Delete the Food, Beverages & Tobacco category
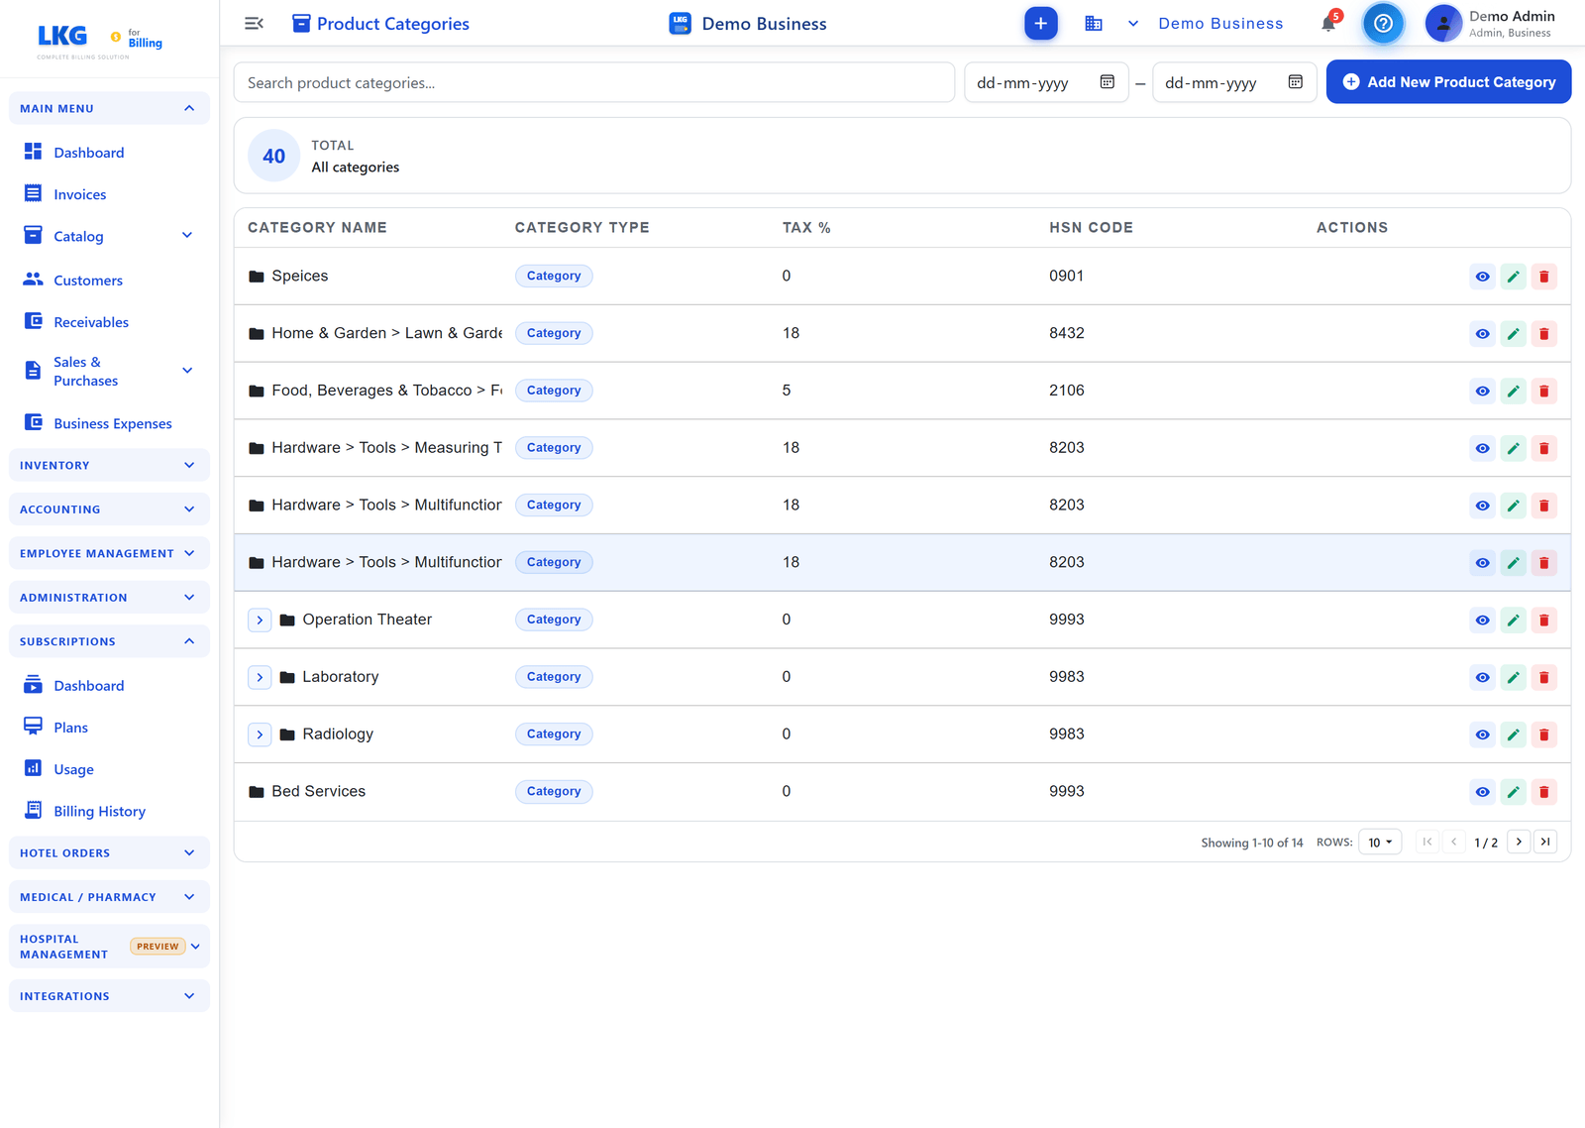Image resolution: width=1585 pixels, height=1128 pixels. (1543, 391)
